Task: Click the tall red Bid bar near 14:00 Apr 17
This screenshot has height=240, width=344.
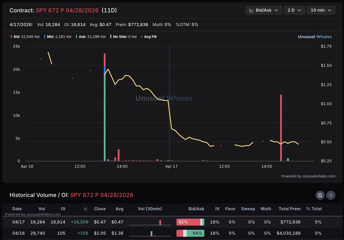Action: [281, 128]
